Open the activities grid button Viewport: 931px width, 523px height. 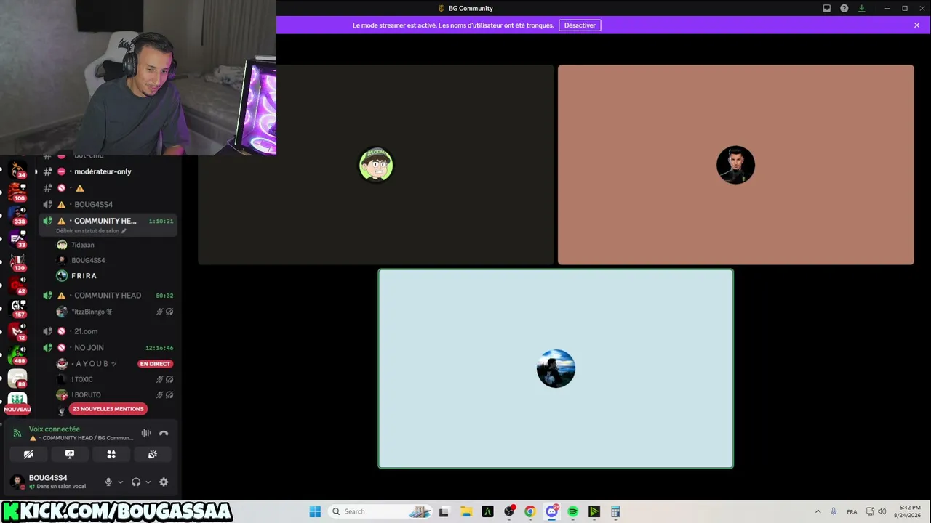111,454
